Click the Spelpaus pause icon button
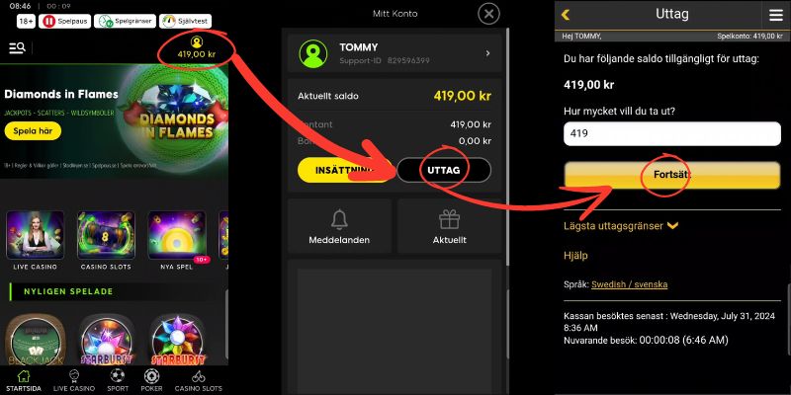 point(67,21)
